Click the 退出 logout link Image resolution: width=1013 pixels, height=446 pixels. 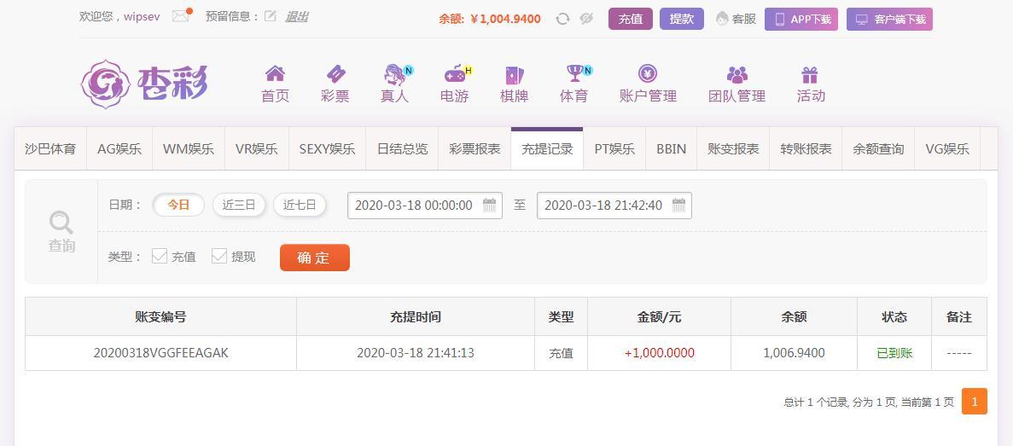point(296,17)
